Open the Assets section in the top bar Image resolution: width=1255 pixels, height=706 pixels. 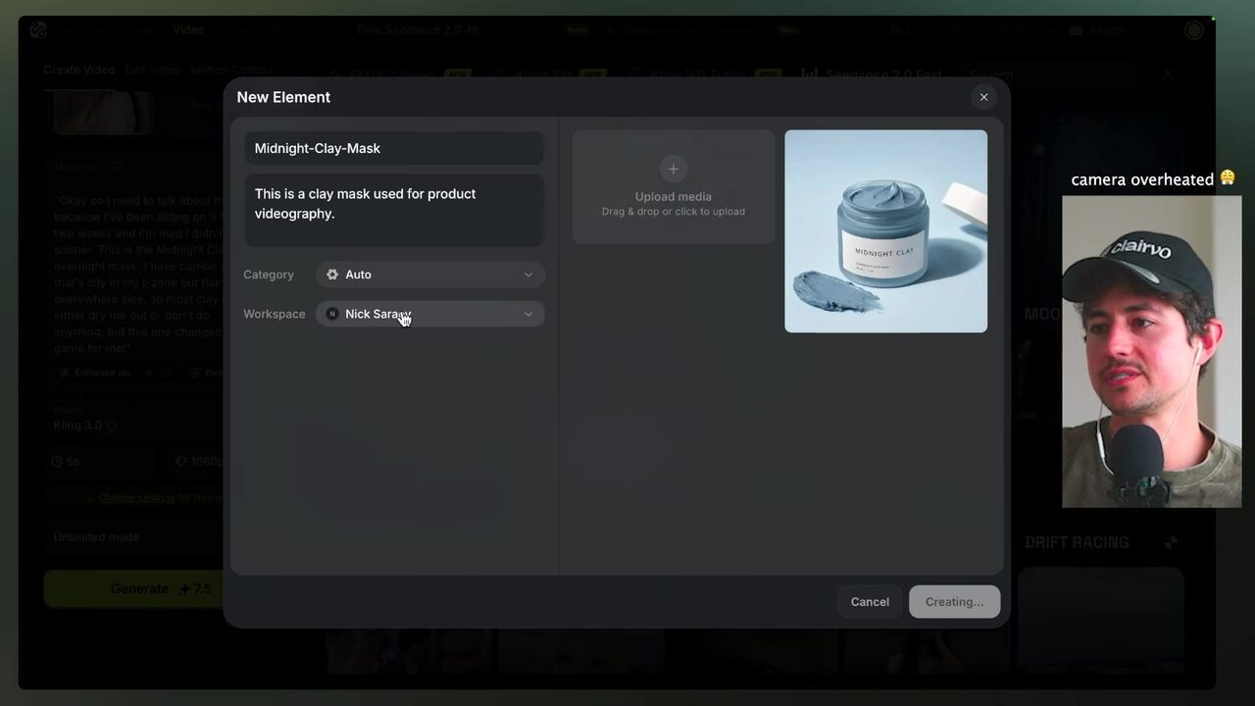[1098, 30]
